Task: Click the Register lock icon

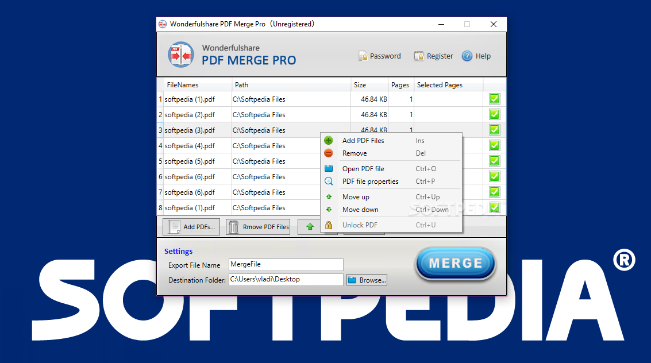Action: 418,56
